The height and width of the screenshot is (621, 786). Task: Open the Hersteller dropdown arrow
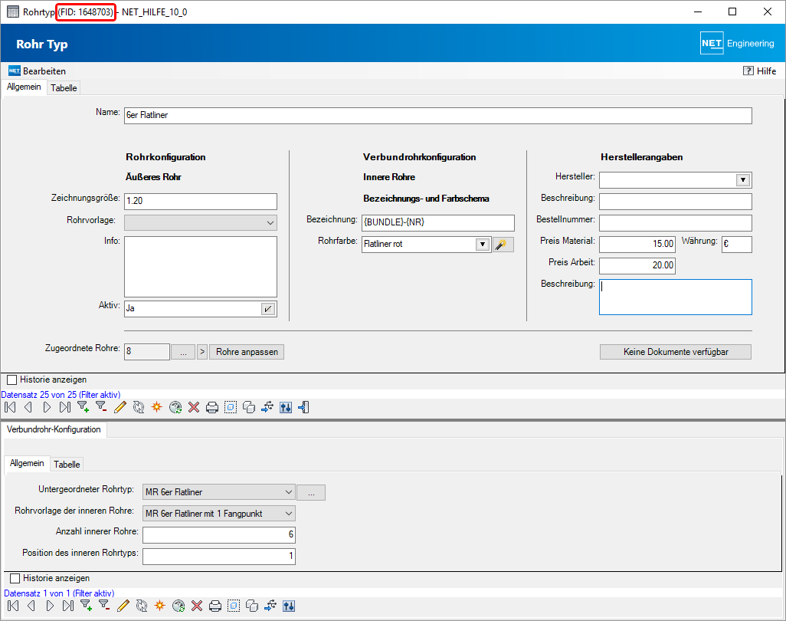[743, 180]
